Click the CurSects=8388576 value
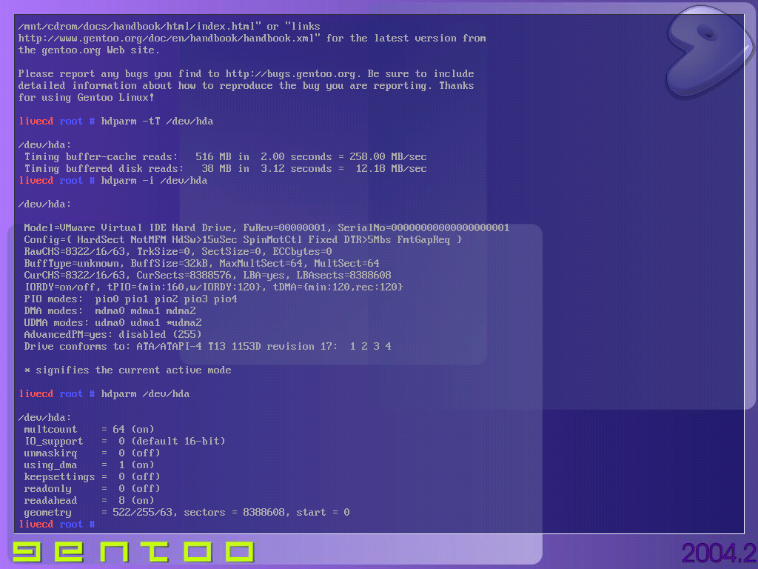758x569 pixels. [x=187, y=276]
